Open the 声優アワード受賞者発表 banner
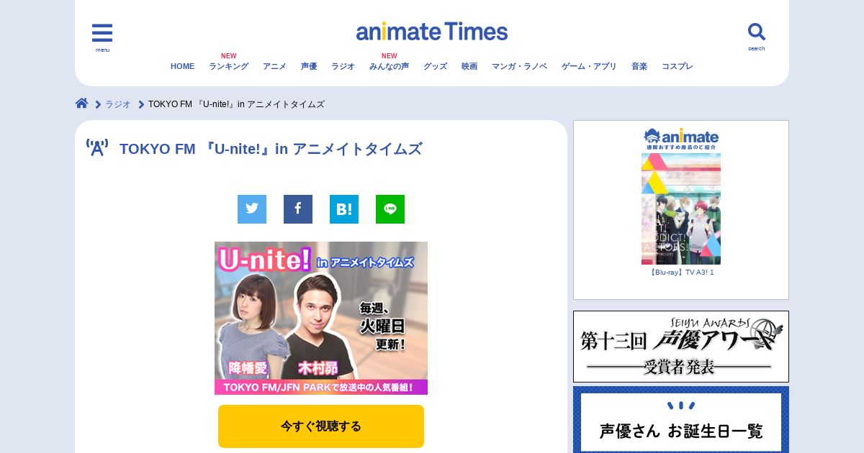Viewport: 864px width, 453px height. click(681, 347)
